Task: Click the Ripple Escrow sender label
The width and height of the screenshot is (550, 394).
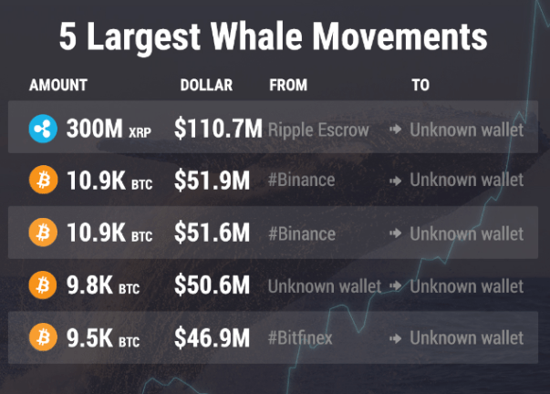Action: (318, 130)
